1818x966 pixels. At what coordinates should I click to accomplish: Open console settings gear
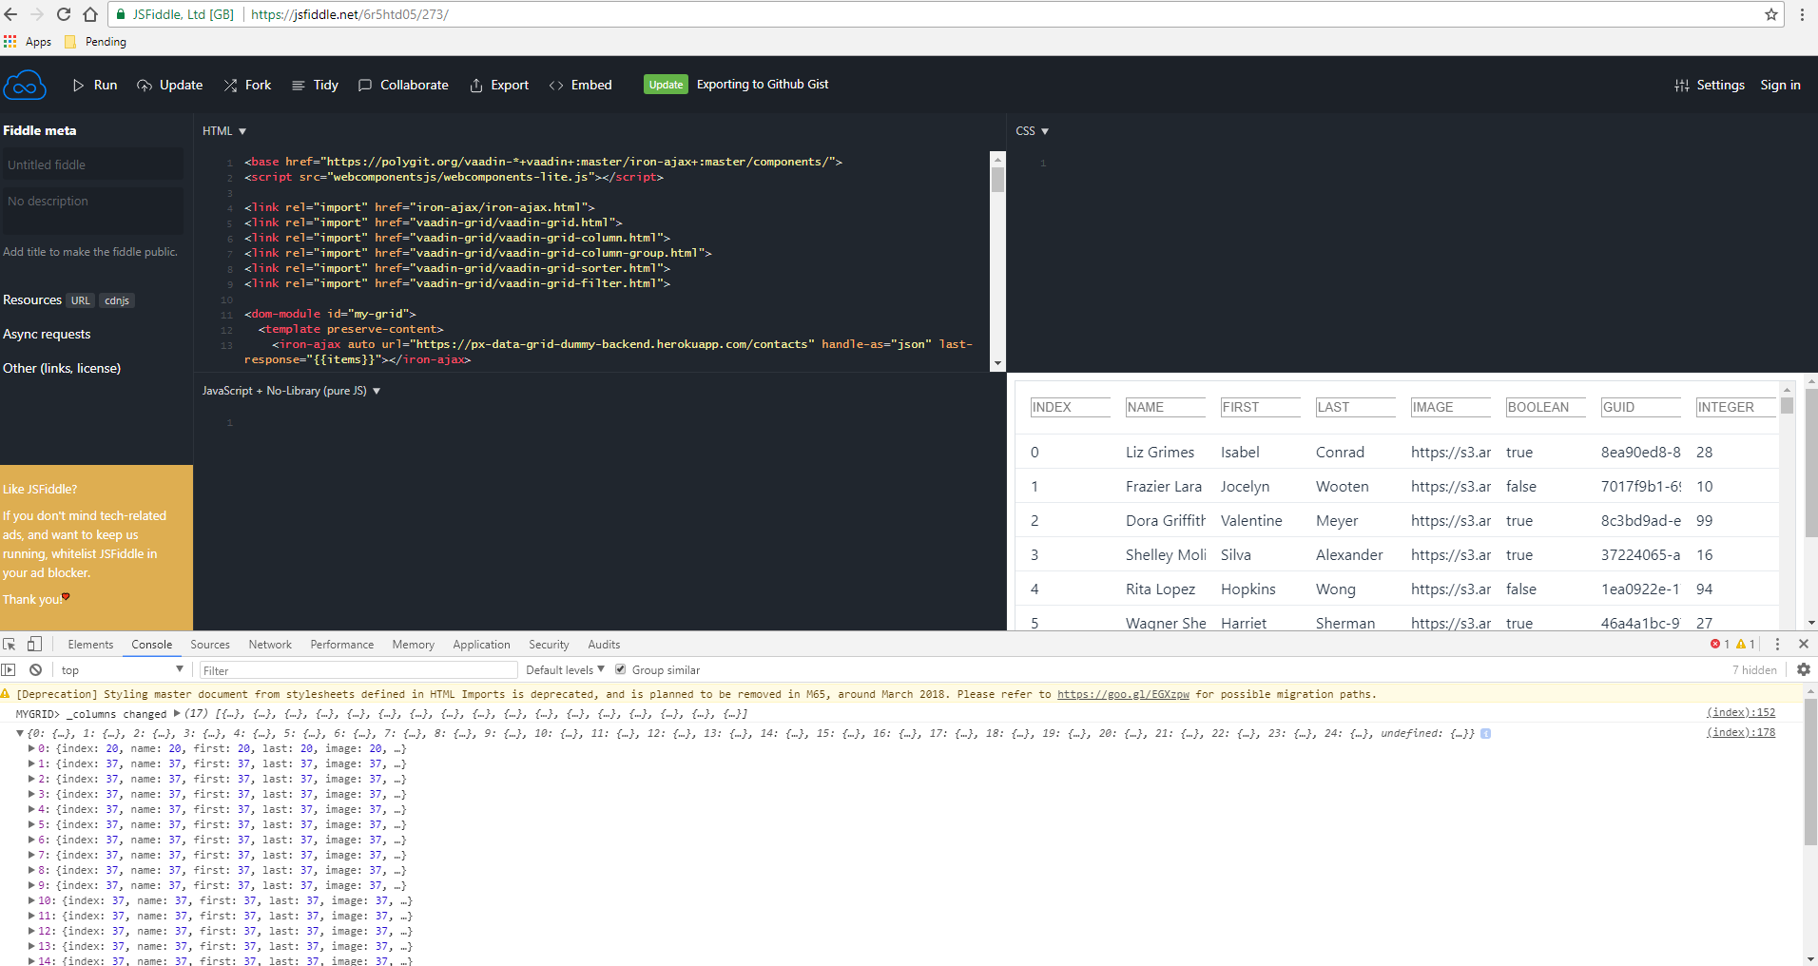click(x=1804, y=669)
